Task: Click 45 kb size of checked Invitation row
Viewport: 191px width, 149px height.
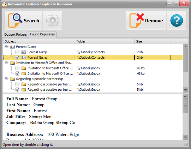Action: pyautogui.click(x=141, y=73)
